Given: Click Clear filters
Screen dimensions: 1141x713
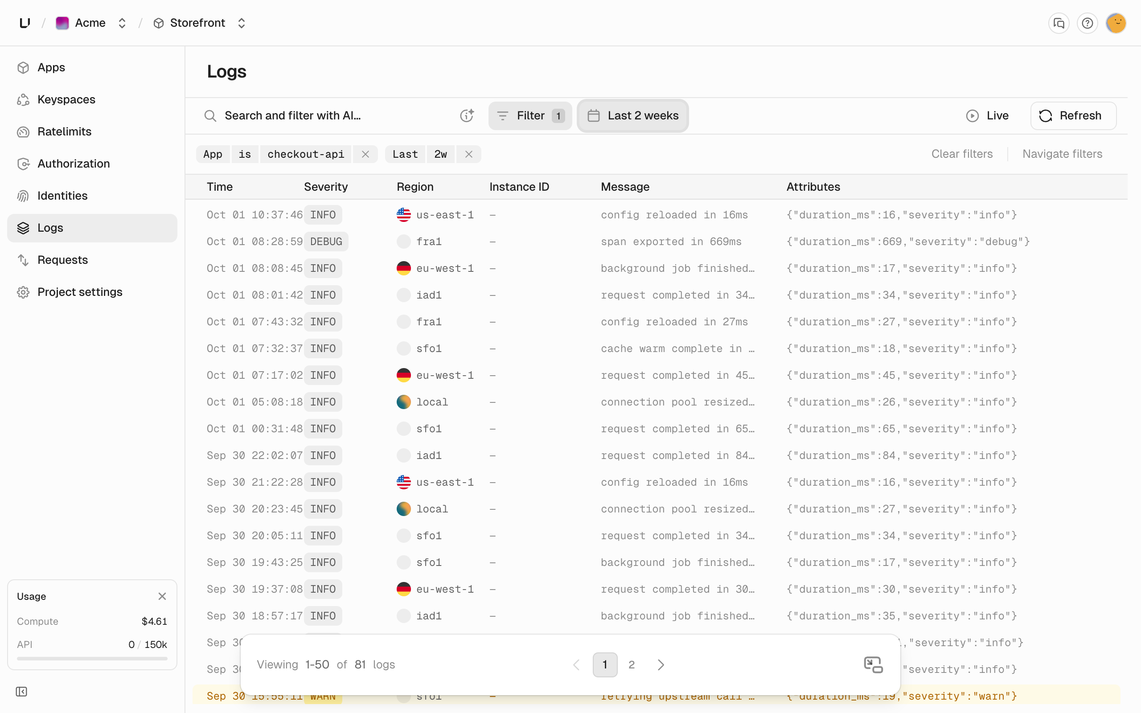Looking at the screenshot, I should coord(962,154).
